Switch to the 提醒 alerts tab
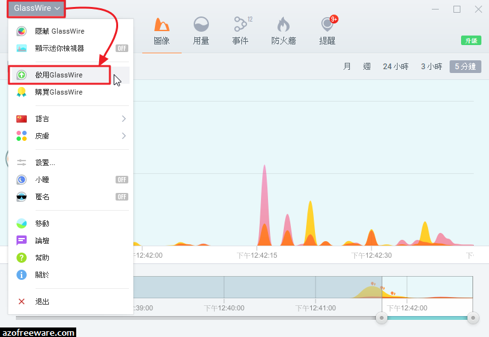The image size is (489, 337). tap(328, 31)
